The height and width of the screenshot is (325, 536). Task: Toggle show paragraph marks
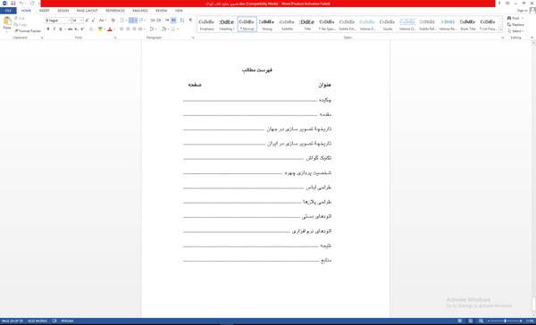click(x=190, y=21)
